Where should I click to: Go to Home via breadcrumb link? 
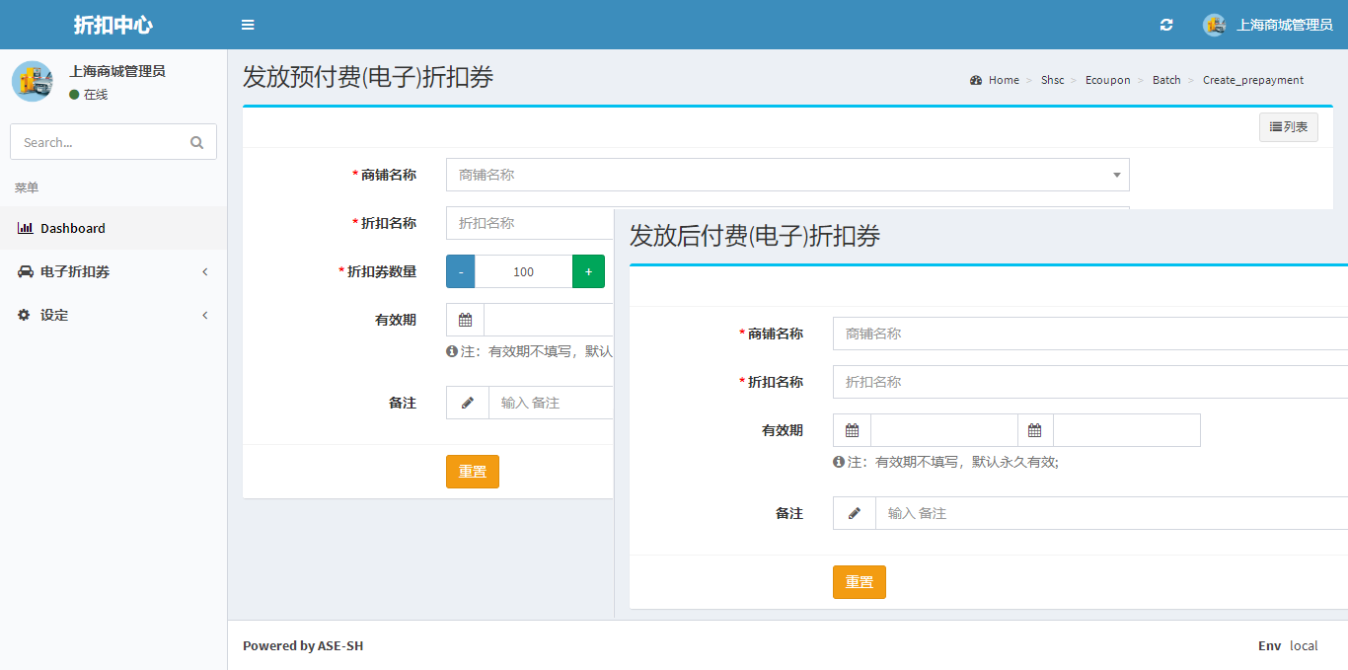coord(1003,80)
